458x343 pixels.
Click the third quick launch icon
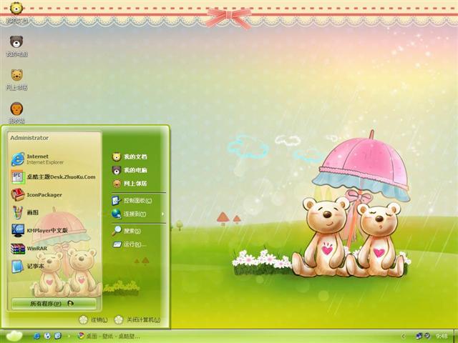click(x=58, y=336)
